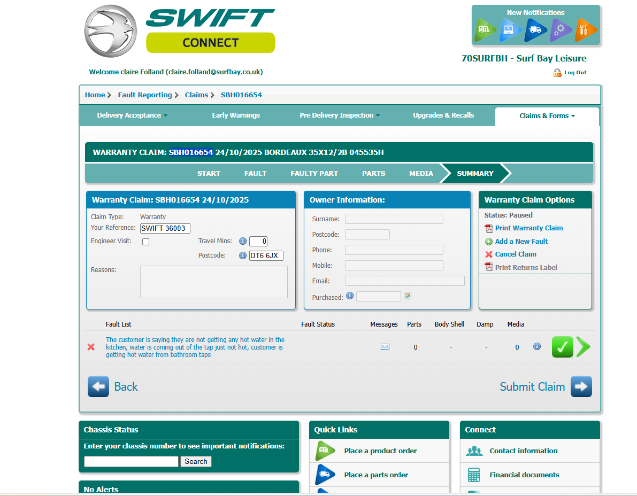Viewport: 637px width, 496px height.
Task: Click the Log Out link text
Action: (x=575, y=73)
